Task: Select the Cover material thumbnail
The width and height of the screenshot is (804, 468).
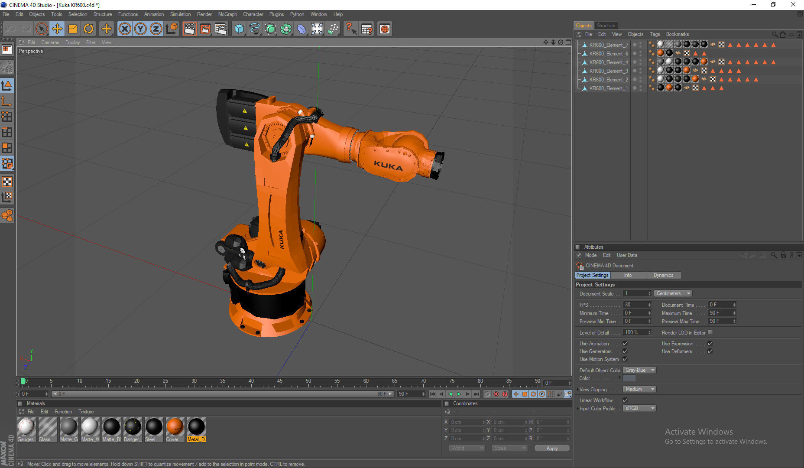Action: pyautogui.click(x=175, y=429)
